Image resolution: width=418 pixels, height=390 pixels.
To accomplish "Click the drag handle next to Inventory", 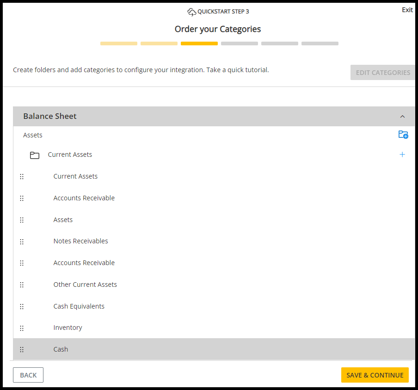I will (x=22, y=328).
